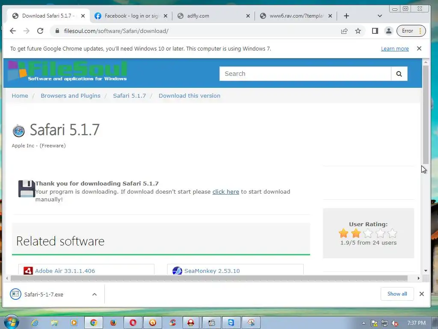Close the Download Safari 5.1.7 tab
Image resolution: width=438 pixels, height=329 pixels.
click(x=83, y=16)
